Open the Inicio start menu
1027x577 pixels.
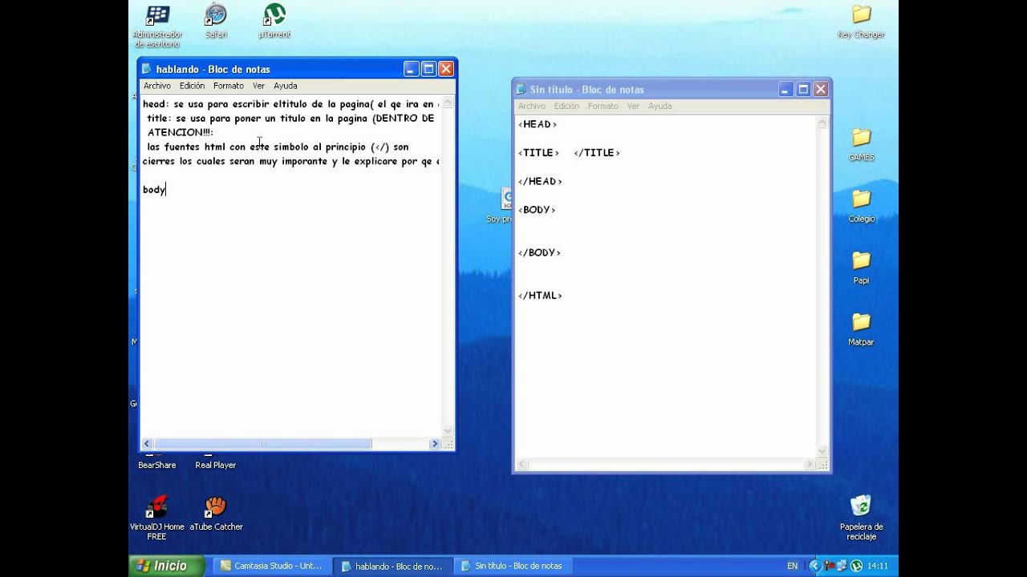(x=166, y=566)
